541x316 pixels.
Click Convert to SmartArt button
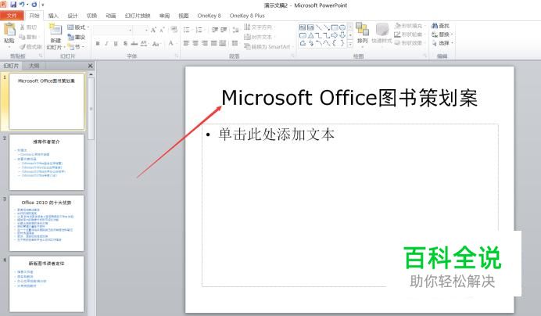click(267, 47)
